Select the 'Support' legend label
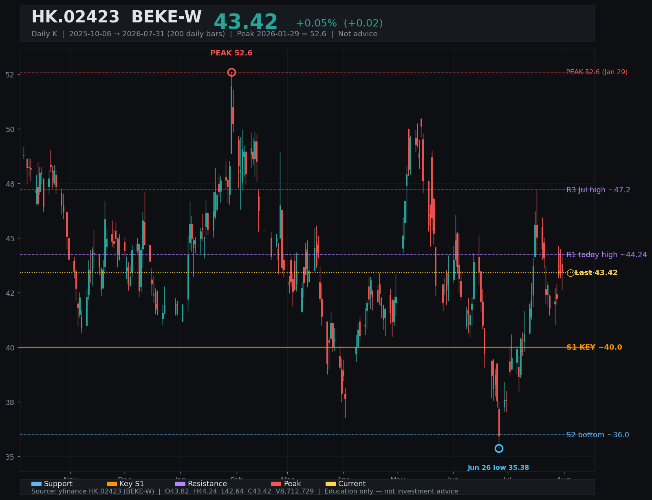Image resolution: width=652 pixels, height=500 pixels. point(58,484)
